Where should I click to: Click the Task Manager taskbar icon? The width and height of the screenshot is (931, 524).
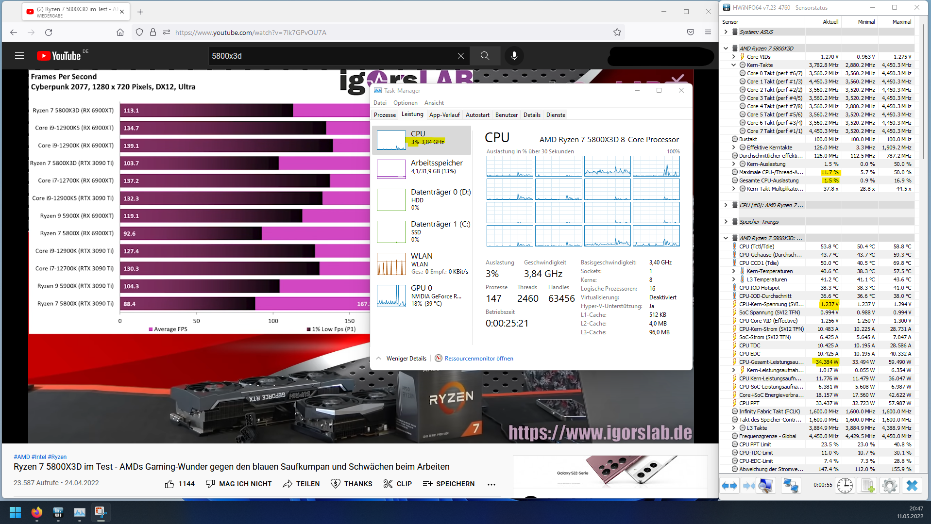79,512
